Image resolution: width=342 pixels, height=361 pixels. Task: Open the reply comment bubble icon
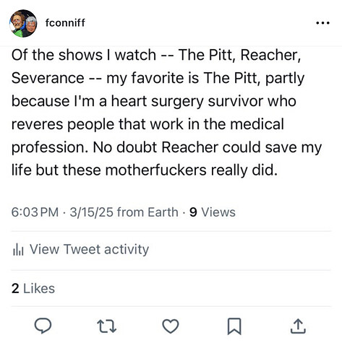(43, 326)
